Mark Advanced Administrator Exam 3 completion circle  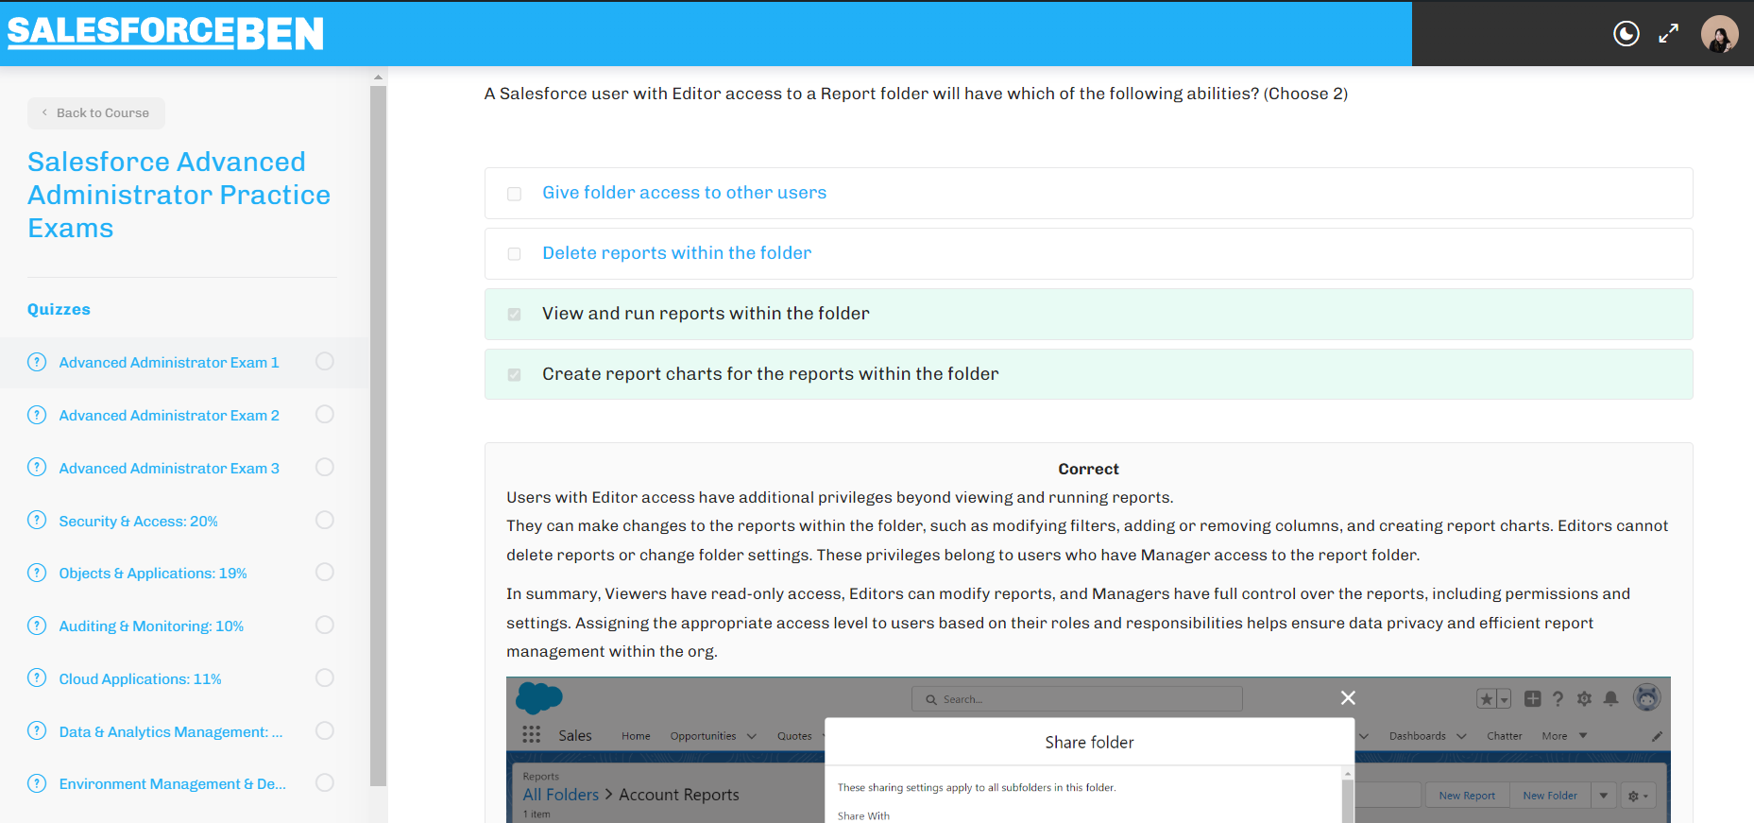point(325,467)
